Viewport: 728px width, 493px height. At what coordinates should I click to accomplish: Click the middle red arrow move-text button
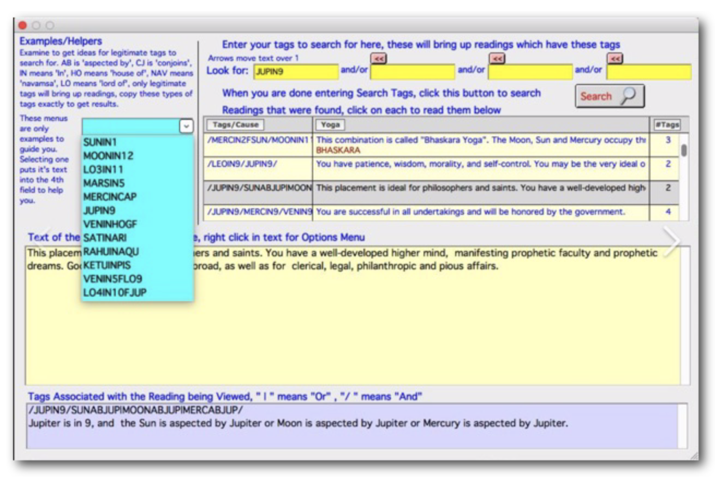point(497,58)
